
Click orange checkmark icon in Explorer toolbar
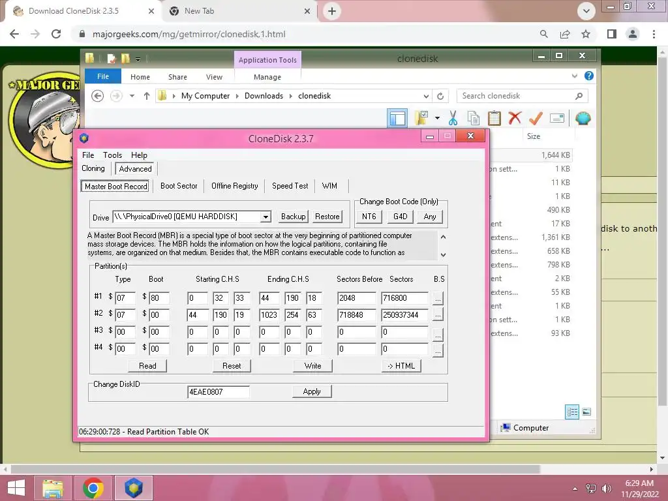536,118
